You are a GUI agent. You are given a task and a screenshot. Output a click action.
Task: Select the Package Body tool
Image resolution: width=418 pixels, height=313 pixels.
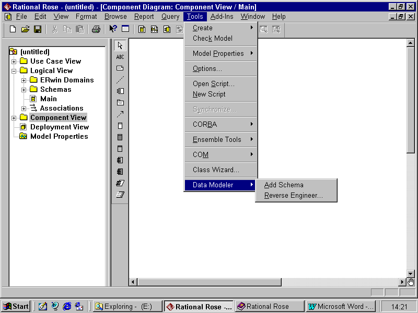tap(120, 172)
